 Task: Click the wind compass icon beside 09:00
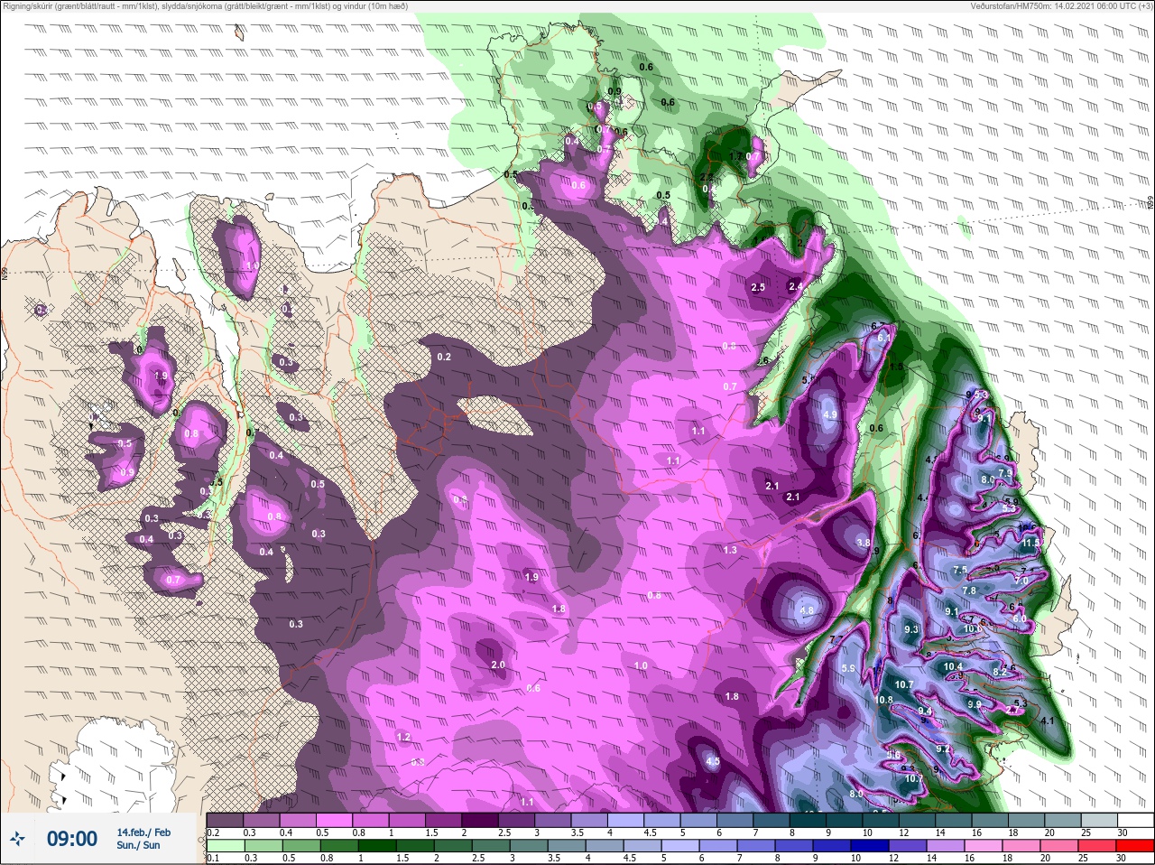coord(18,839)
